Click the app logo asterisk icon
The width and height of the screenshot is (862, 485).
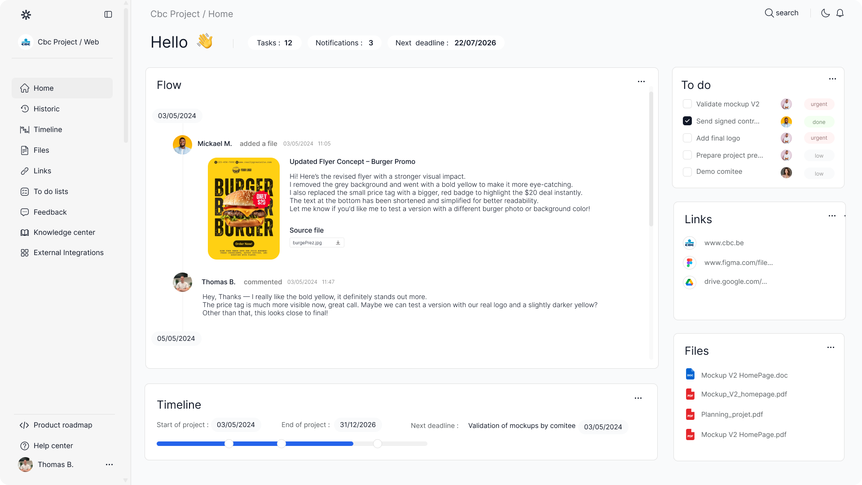tap(26, 15)
